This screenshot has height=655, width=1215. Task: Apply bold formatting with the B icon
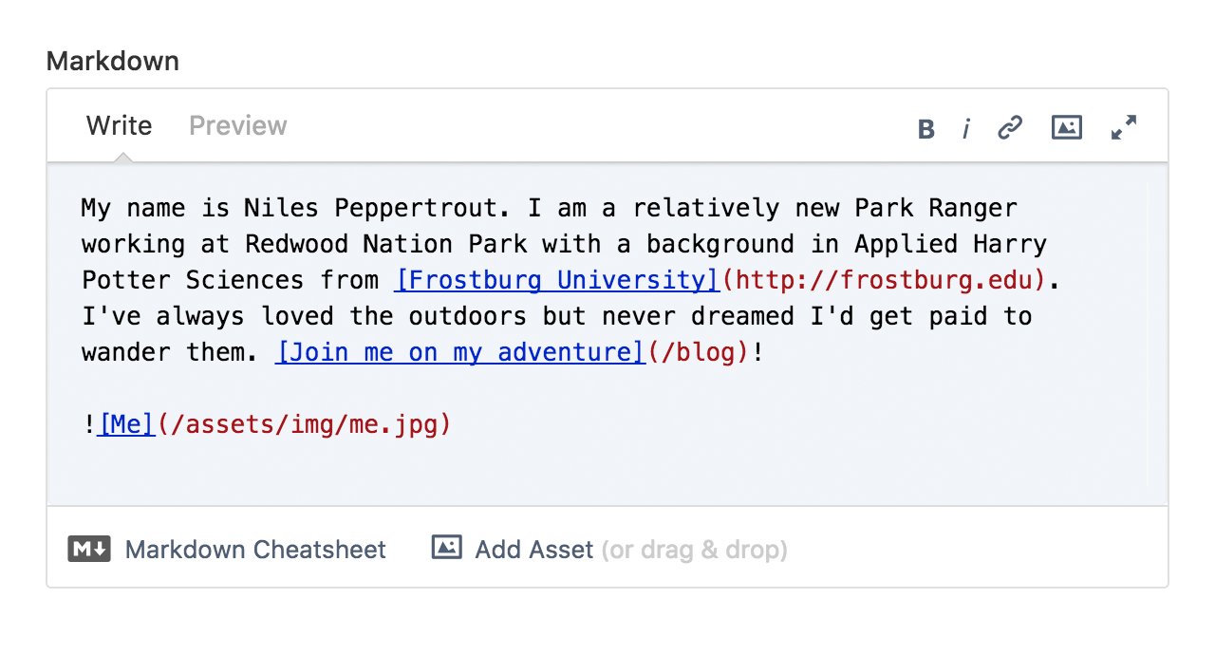(x=926, y=128)
